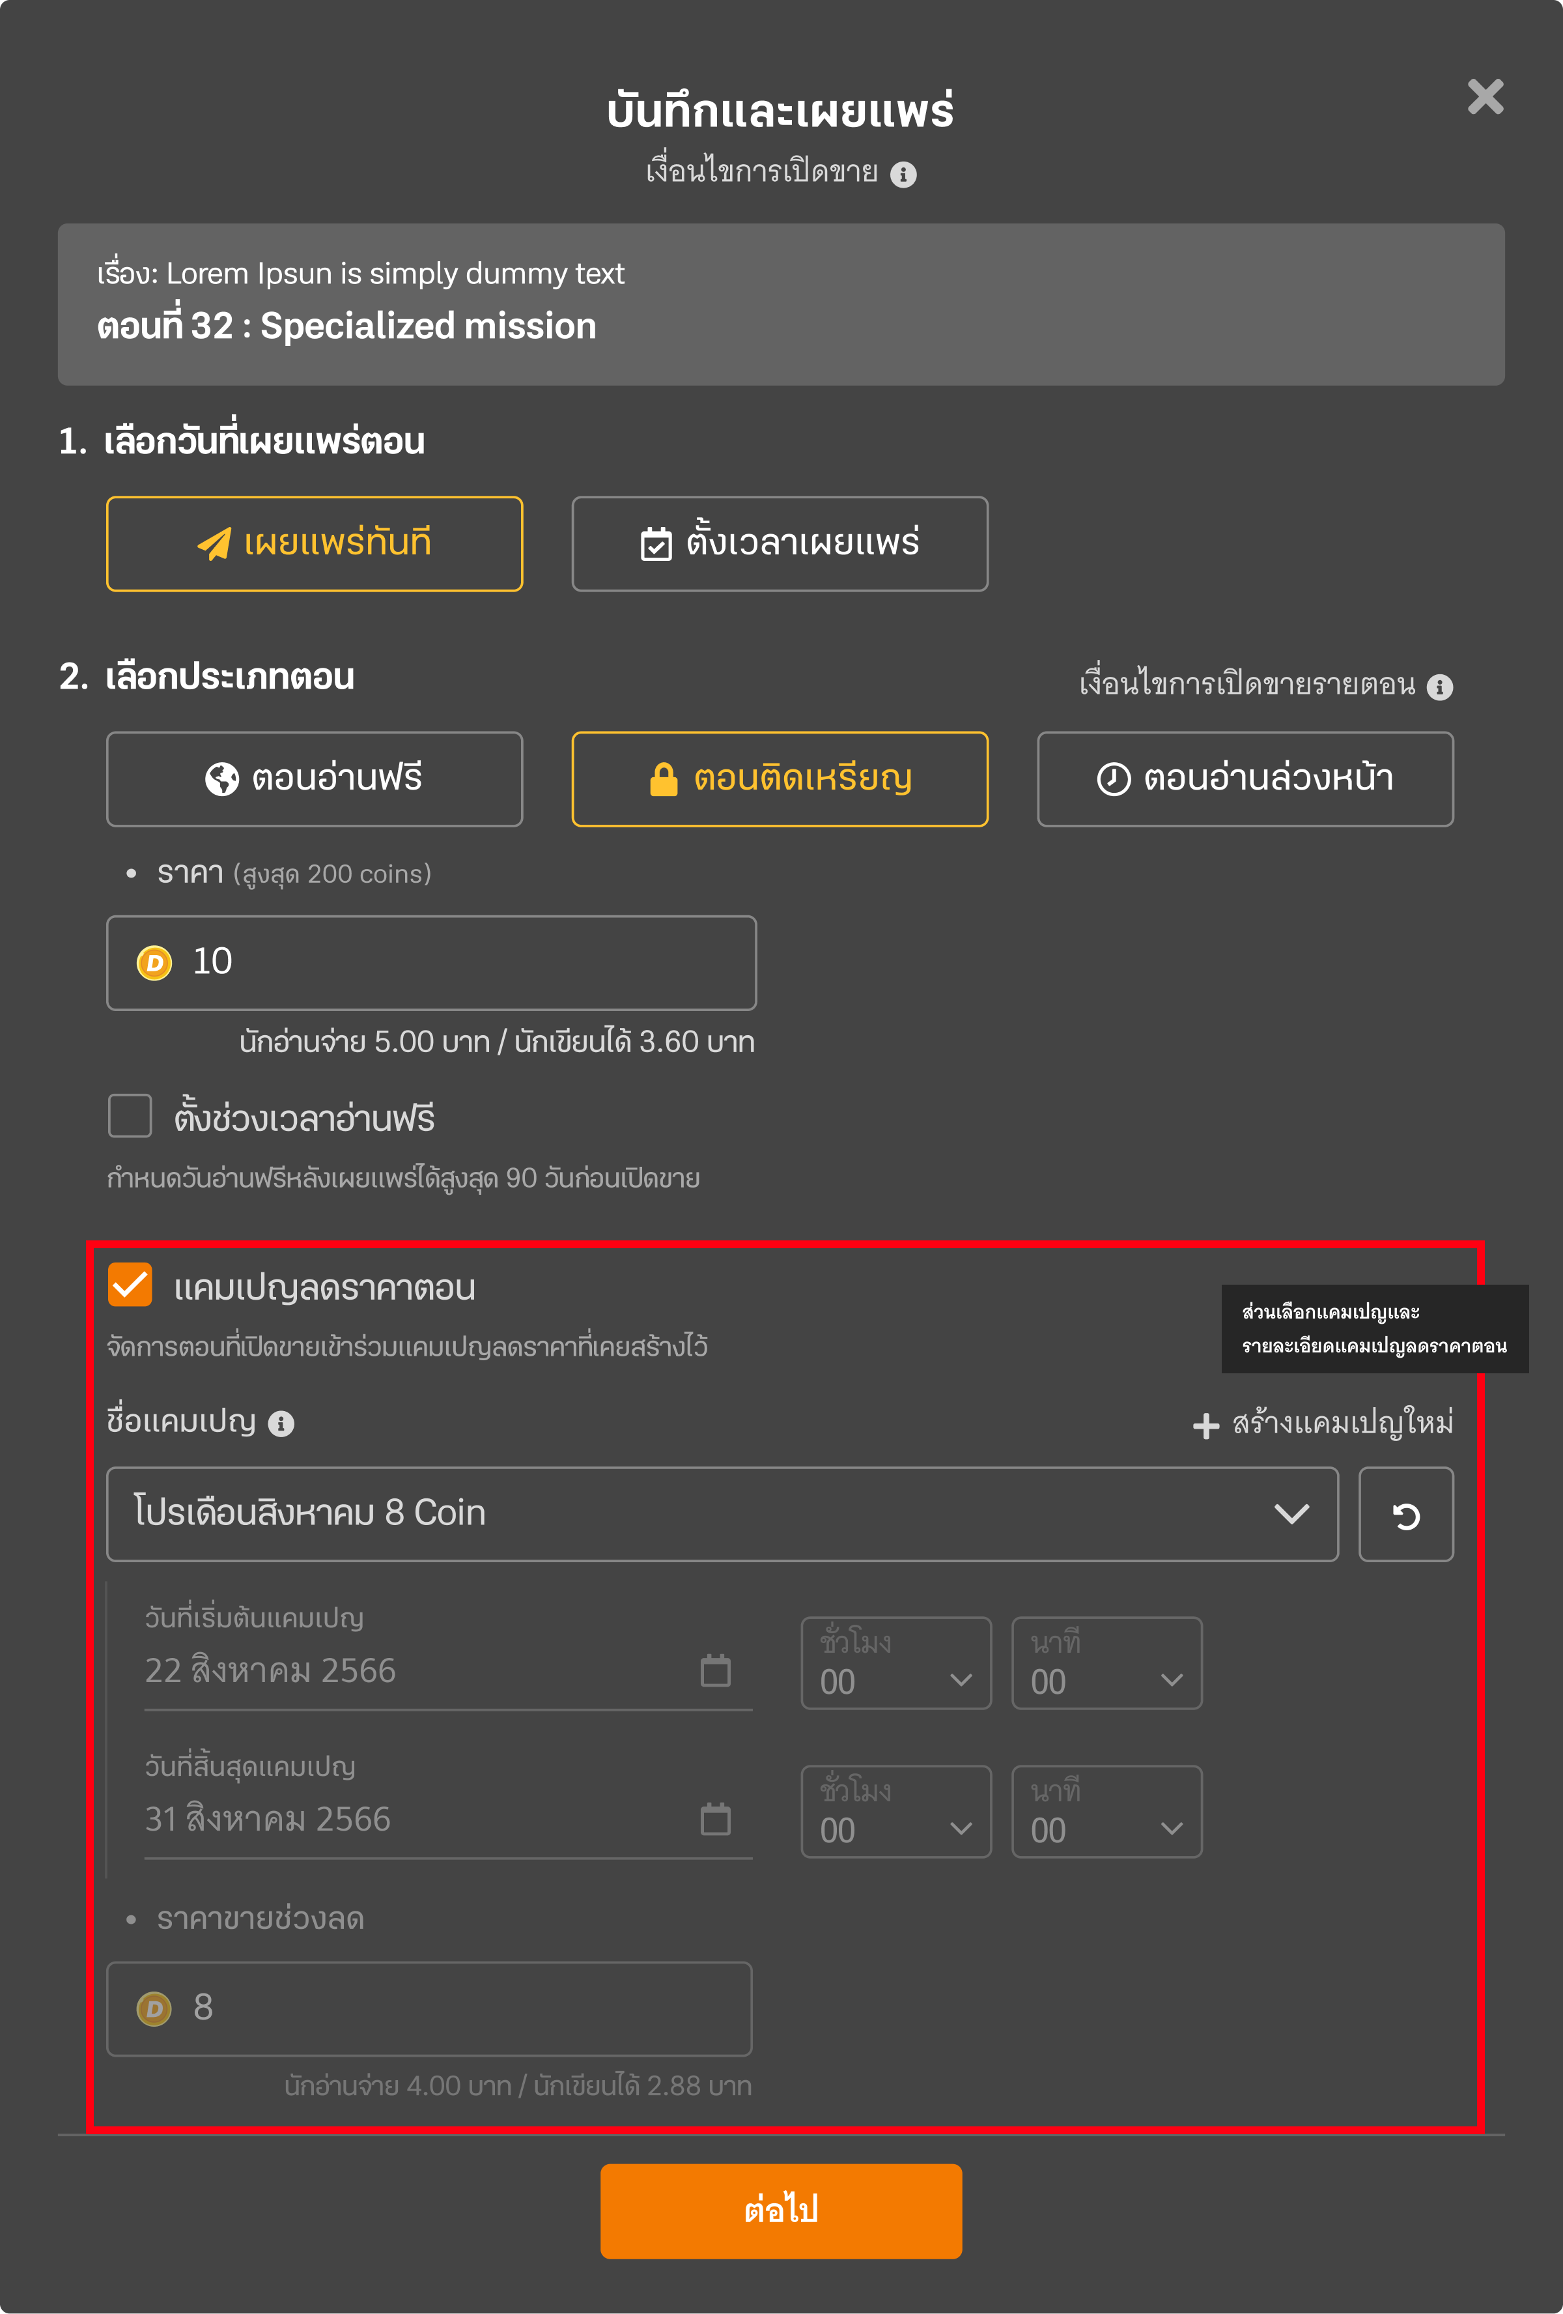Choose the ตอนอ่านฟรี episode type
The height and width of the screenshot is (2314, 1563).
click(315, 778)
